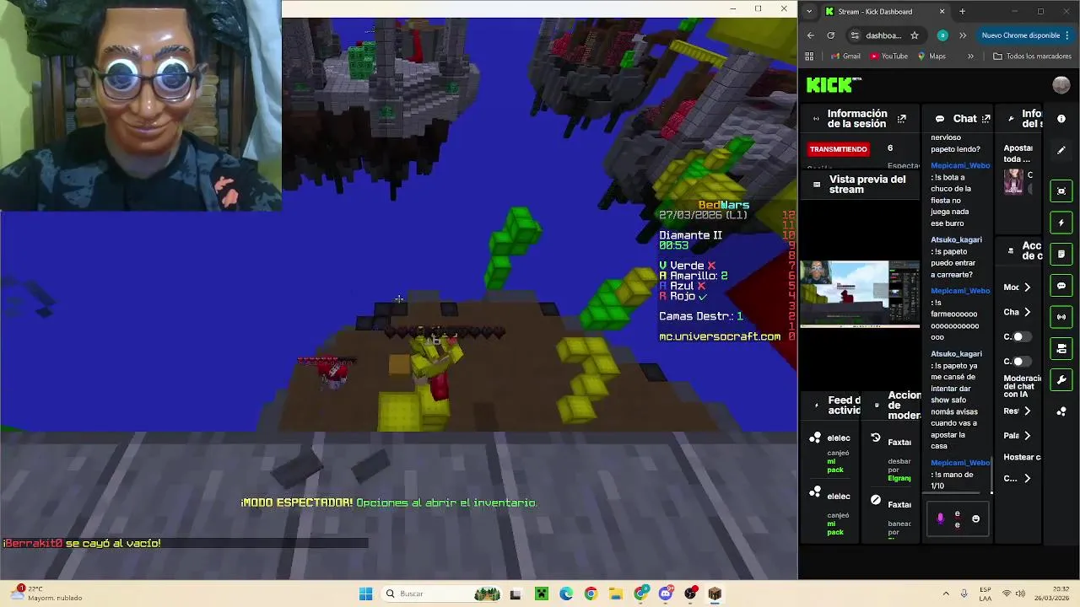Expand the Cha row chevron
1080x607 pixels.
click(x=1027, y=312)
